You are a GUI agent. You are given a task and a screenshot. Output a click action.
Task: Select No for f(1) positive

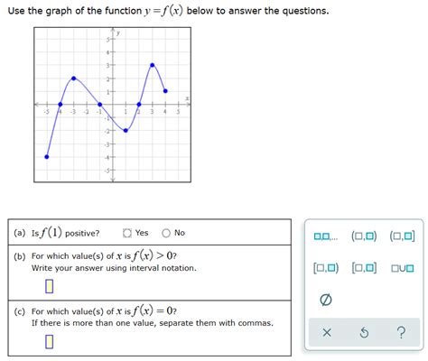tap(166, 233)
